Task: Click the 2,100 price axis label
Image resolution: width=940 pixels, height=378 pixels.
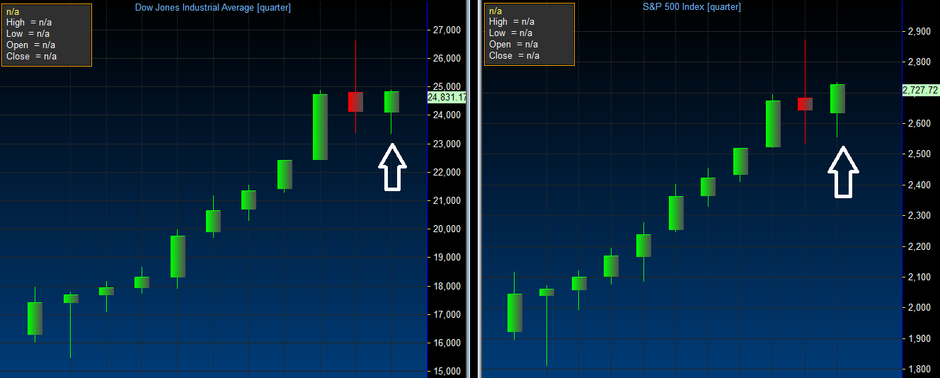Action: tap(919, 277)
